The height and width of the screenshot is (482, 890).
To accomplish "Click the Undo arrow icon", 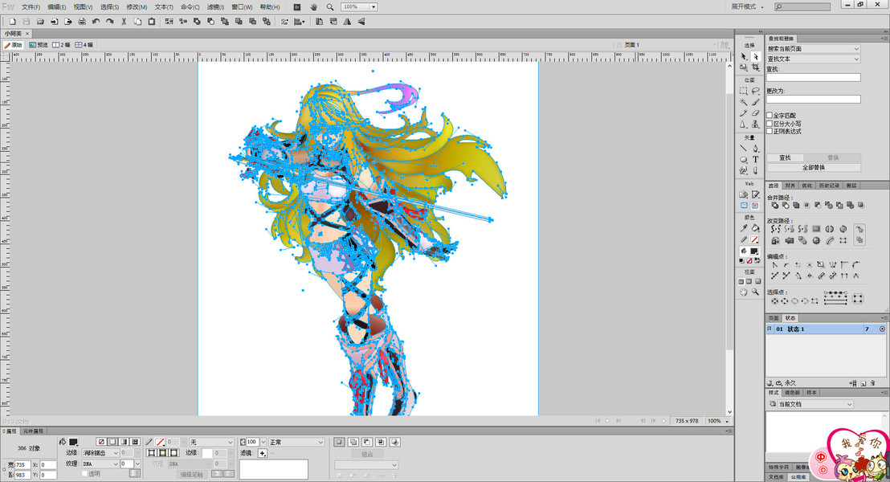I will point(96,22).
